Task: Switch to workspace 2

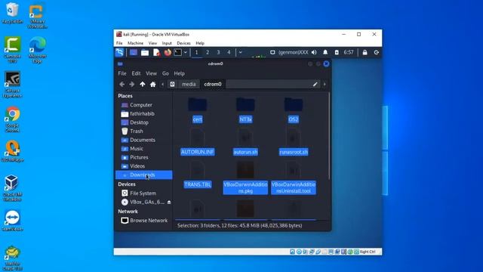Action: pyautogui.click(x=208, y=52)
